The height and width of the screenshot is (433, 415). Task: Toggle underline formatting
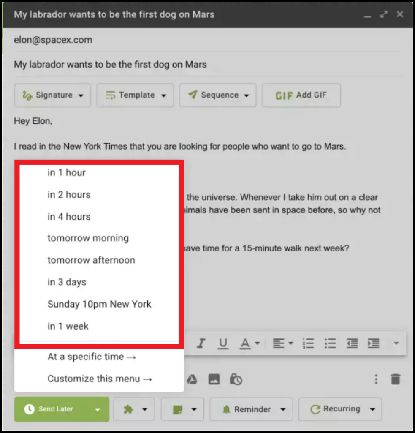[223, 343]
